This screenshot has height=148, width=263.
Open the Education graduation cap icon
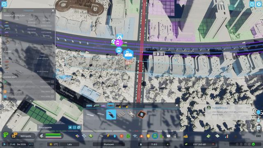point(135,136)
